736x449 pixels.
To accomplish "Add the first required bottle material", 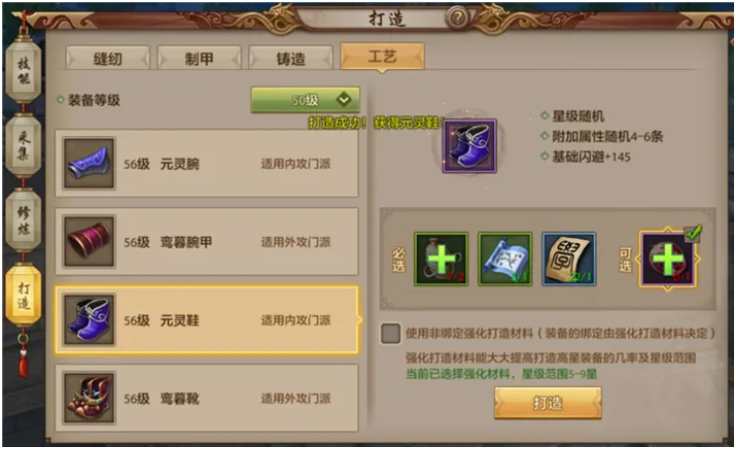I will [x=441, y=259].
